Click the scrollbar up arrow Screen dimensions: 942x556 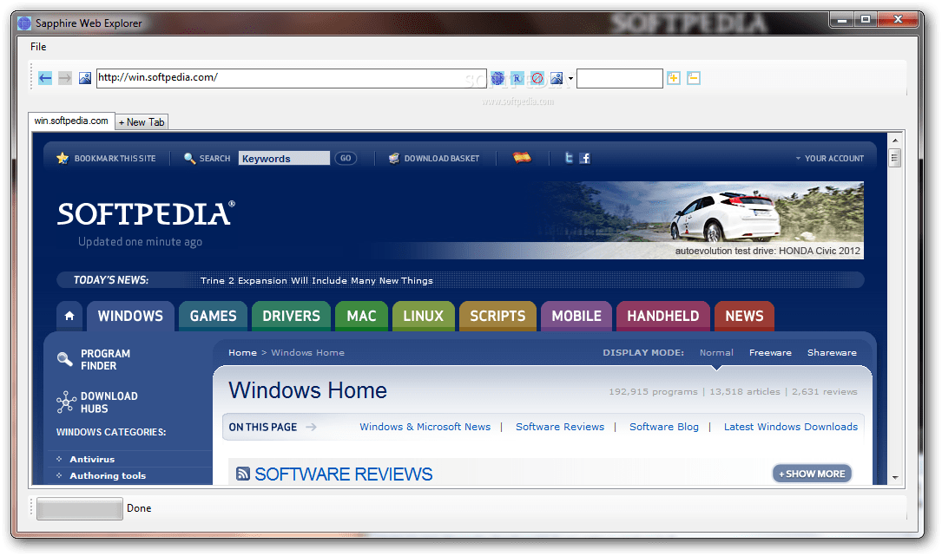[x=895, y=141]
